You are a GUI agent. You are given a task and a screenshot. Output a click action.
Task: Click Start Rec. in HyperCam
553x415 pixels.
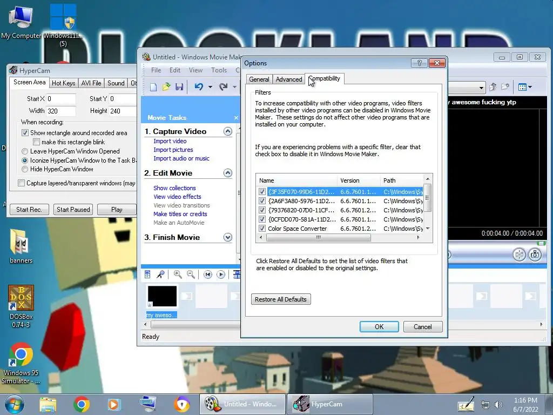tap(29, 209)
